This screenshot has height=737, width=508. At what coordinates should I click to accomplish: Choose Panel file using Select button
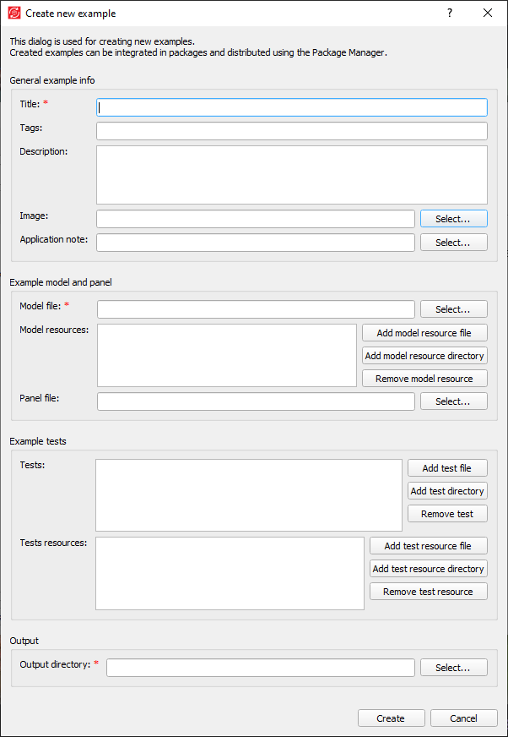(x=453, y=401)
